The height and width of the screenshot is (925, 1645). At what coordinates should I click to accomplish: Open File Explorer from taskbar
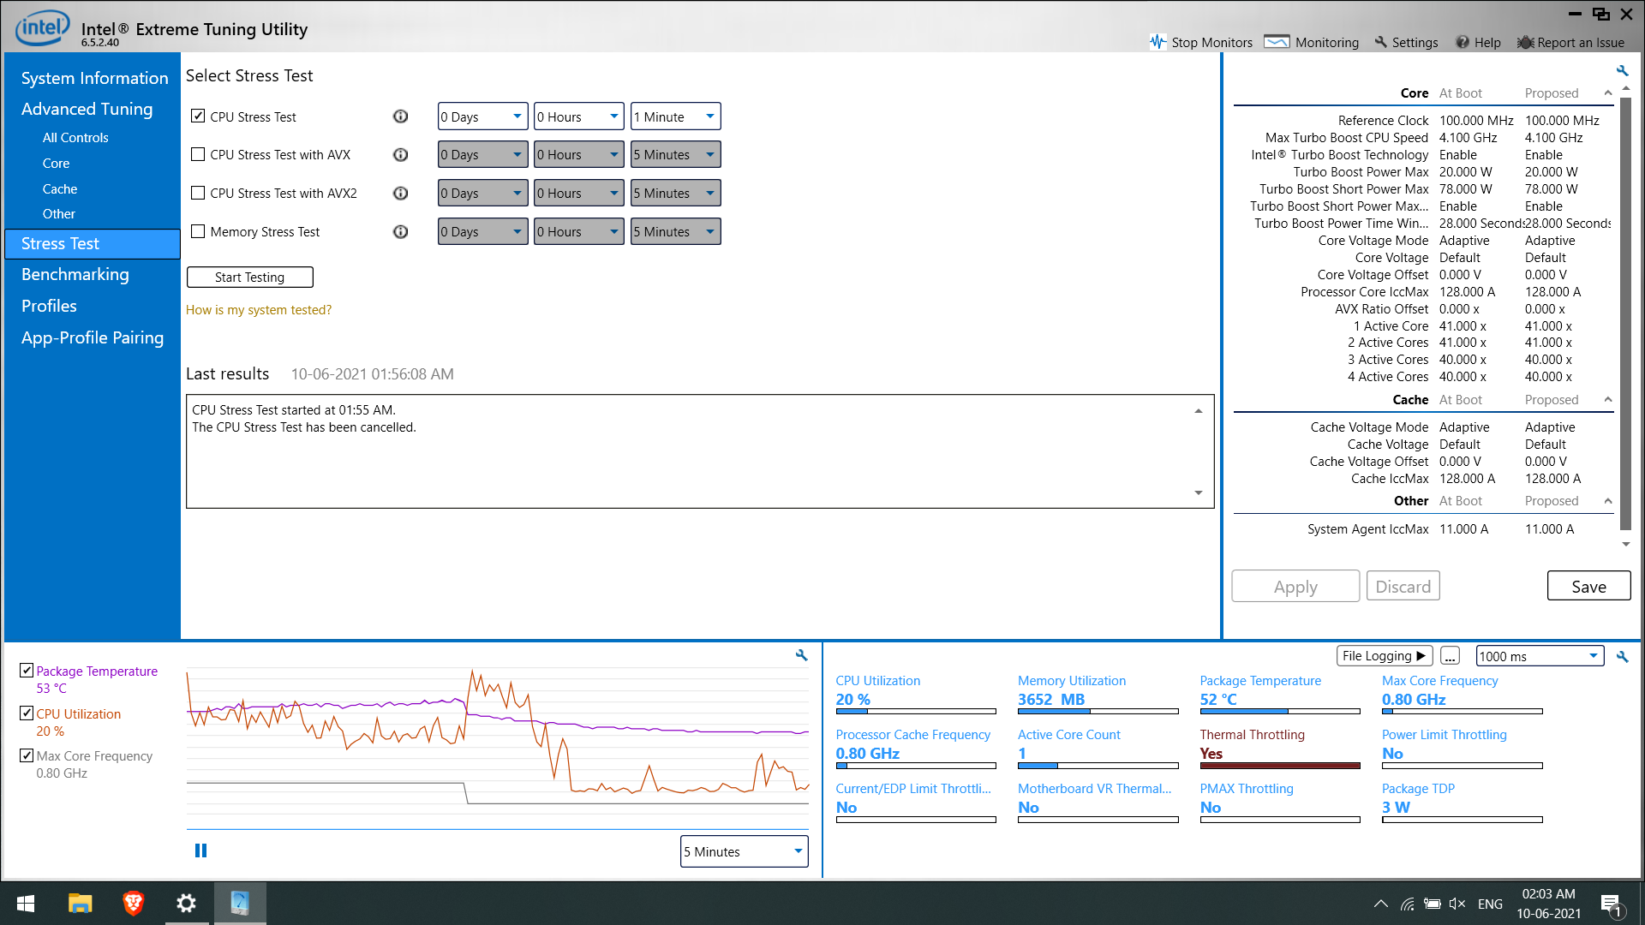click(80, 904)
